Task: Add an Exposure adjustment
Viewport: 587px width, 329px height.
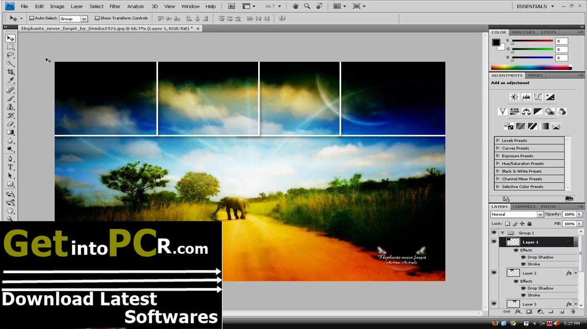Action: pos(550,97)
